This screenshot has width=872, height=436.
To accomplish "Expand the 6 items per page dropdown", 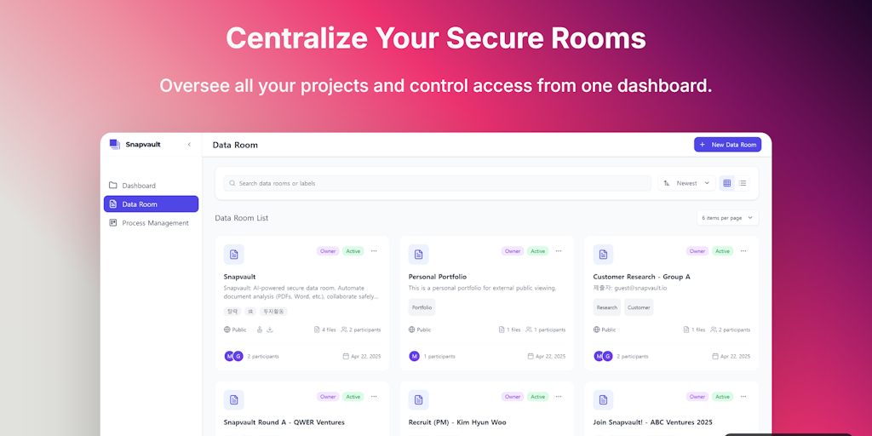I will pos(727,218).
